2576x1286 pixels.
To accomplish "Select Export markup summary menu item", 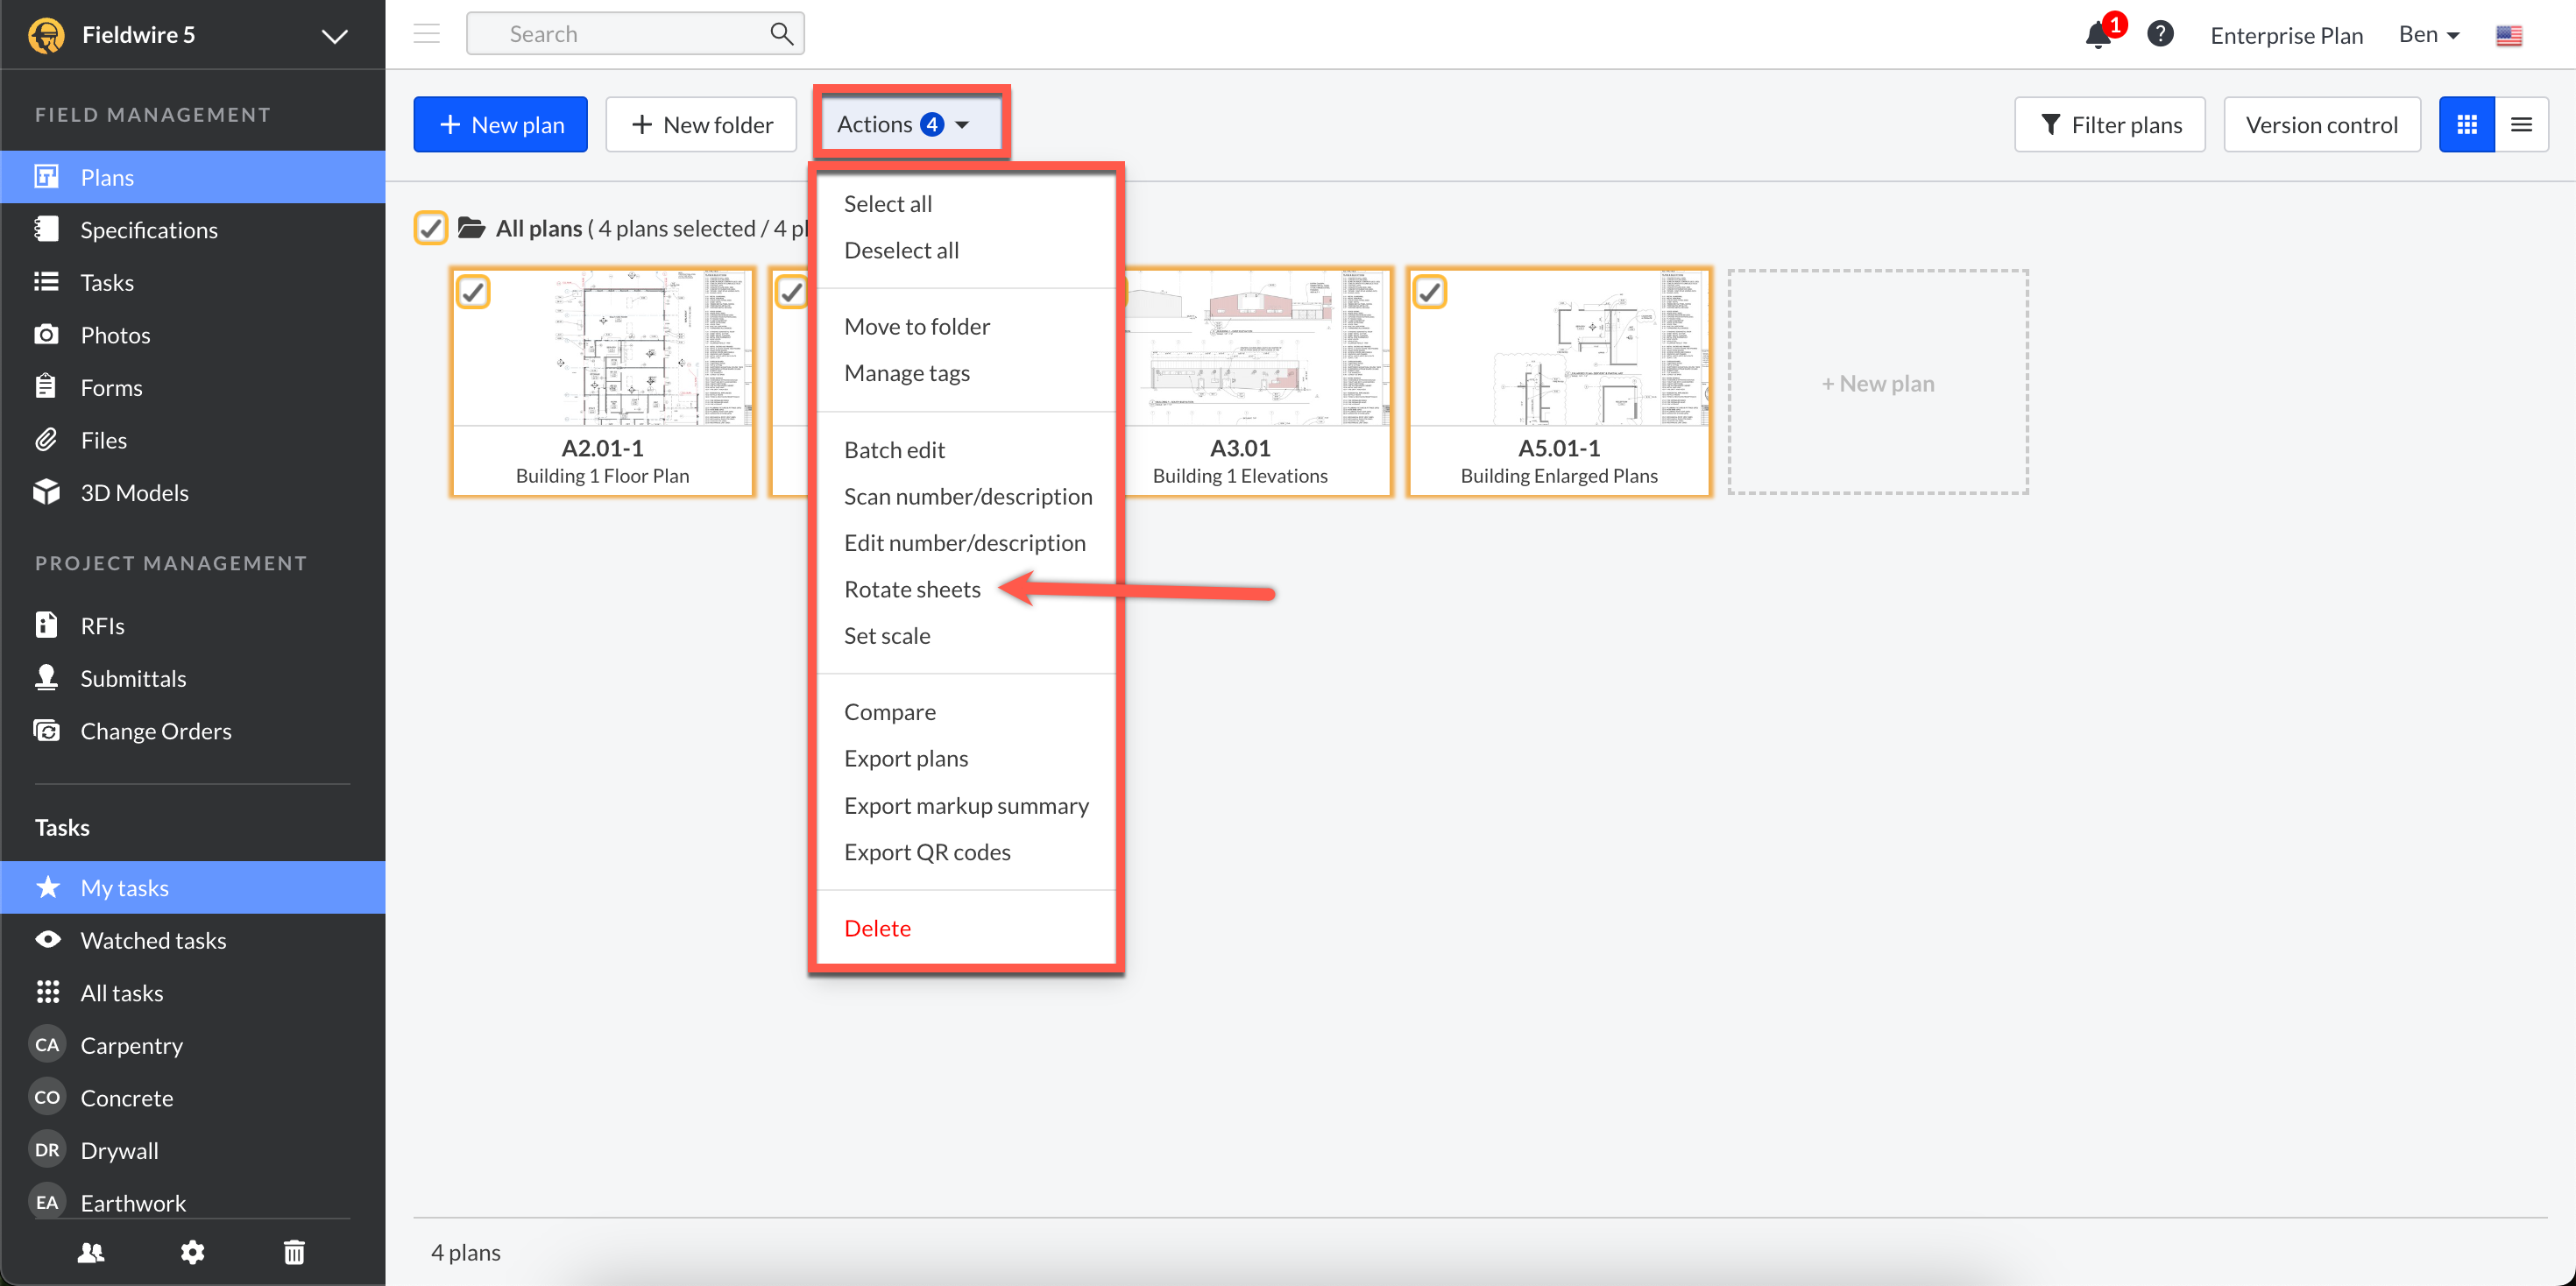I will pos(966,805).
